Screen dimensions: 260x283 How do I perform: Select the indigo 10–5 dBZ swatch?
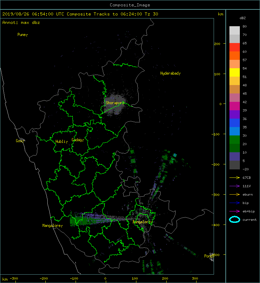pyautogui.click(x=234, y=156)
